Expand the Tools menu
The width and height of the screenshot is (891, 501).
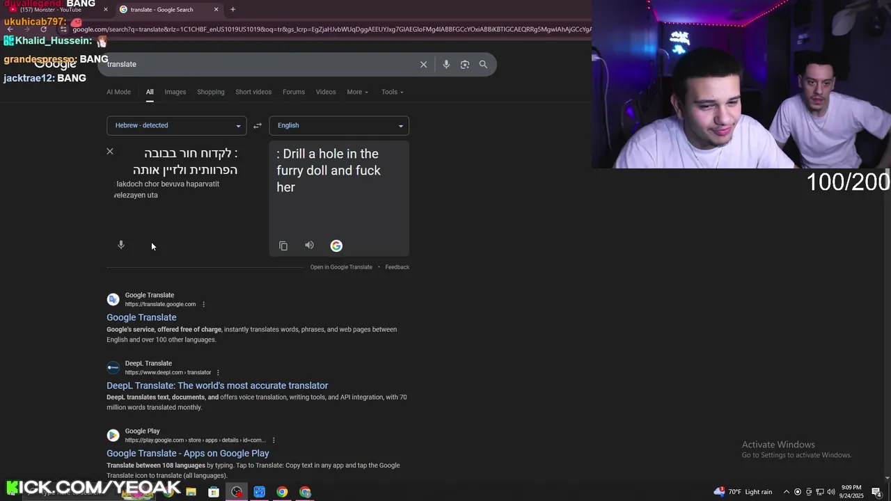pyautogui.click(x=392, y=92)
